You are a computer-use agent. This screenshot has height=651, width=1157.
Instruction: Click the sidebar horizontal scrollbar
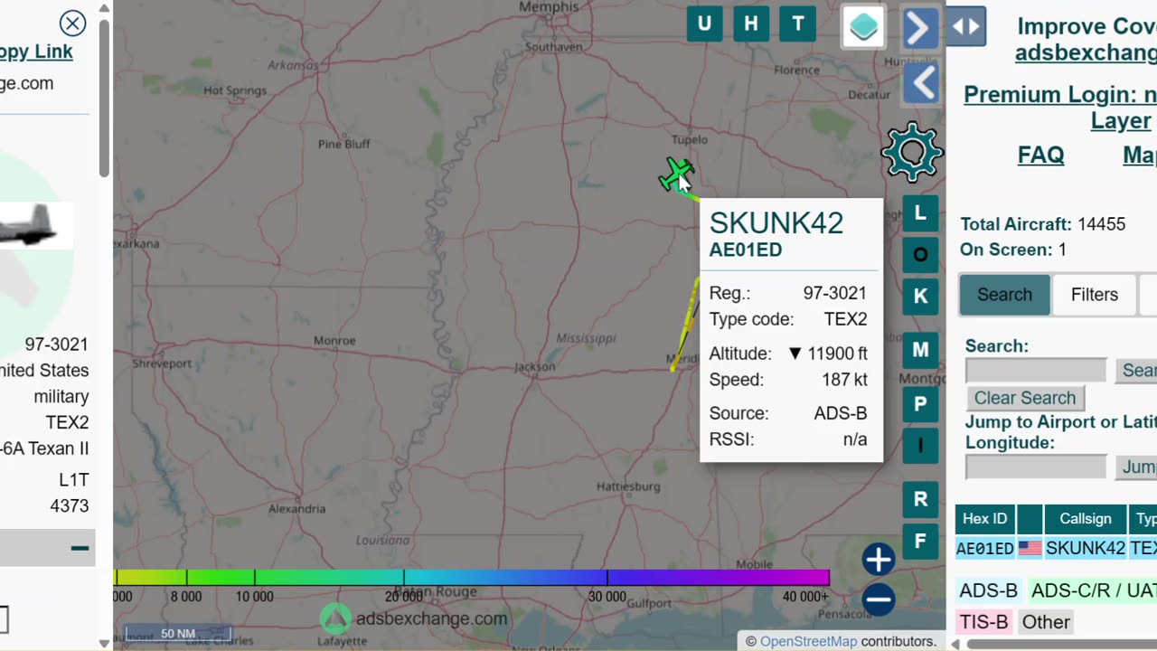1061,644
